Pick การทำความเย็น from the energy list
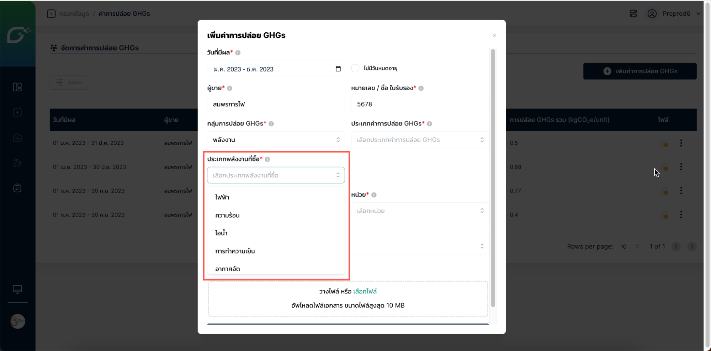 235,251
